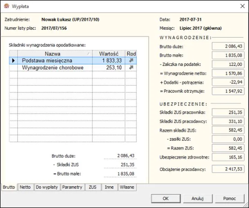Sort the table by the Nazwa column header
Viewport: 249px width, 208px height.
[x=52, y=54]
